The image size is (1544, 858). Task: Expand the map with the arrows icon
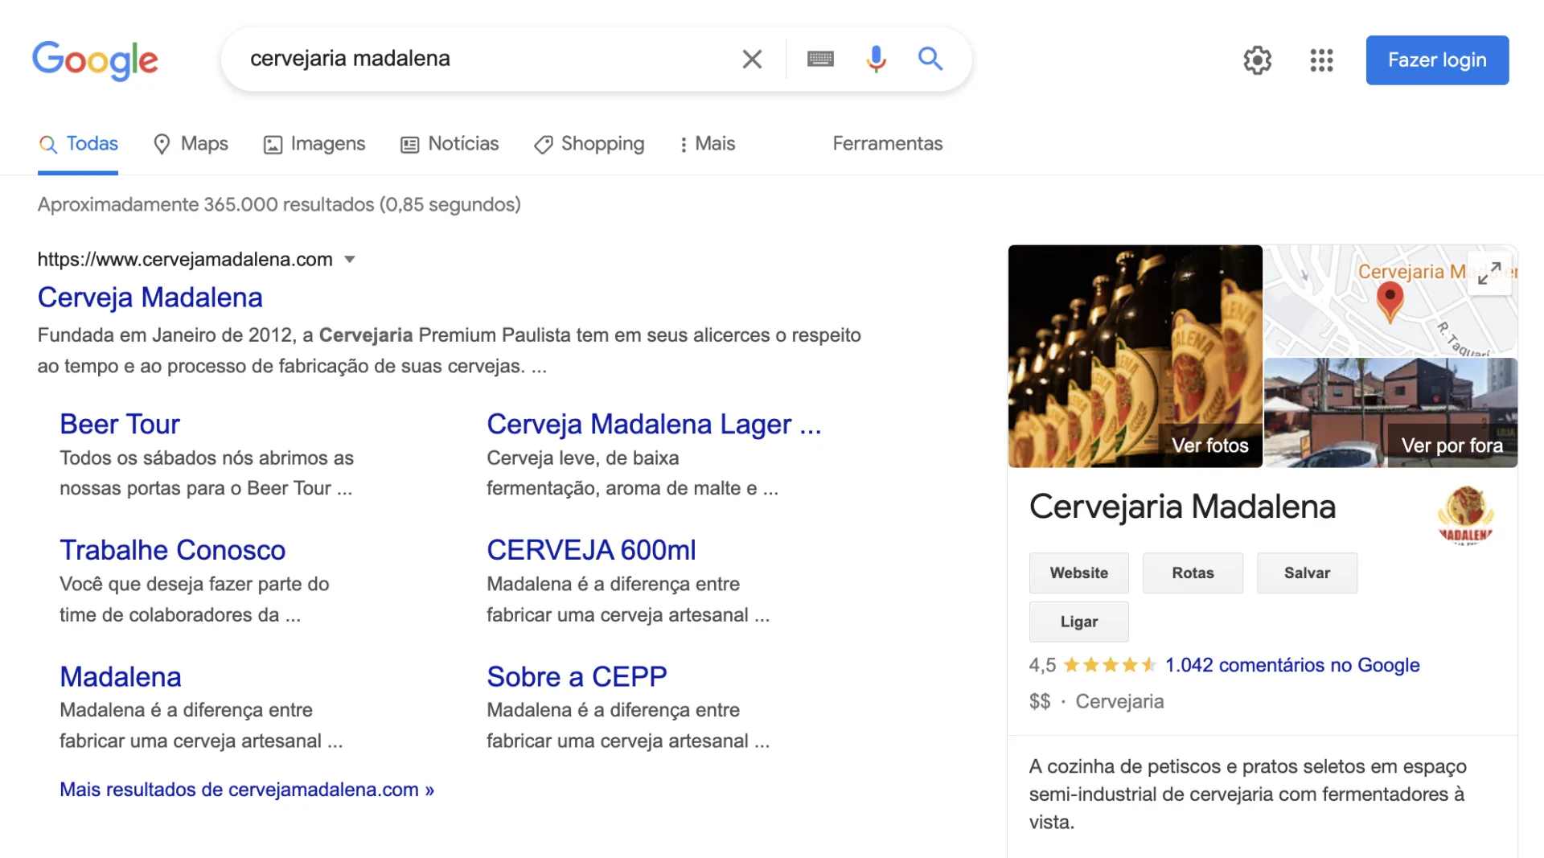(x=1489, y=273)
